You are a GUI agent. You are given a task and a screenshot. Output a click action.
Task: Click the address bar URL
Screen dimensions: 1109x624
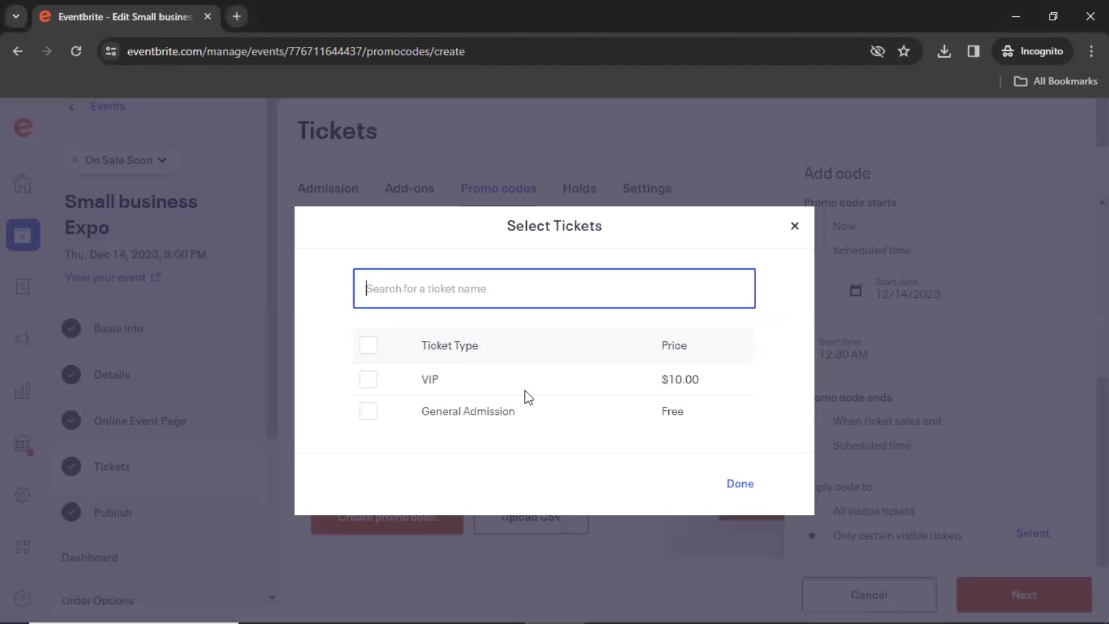[296, 51]
